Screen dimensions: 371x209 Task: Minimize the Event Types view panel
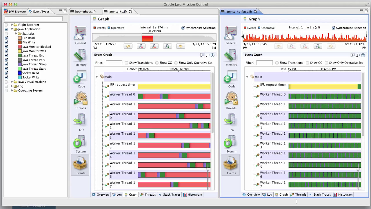pyautogui.click(x=61, y=11)
